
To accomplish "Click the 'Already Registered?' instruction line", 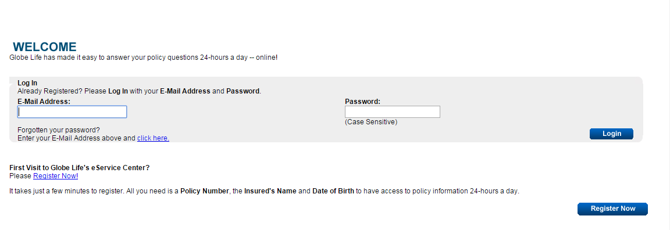I will point(140,91).
